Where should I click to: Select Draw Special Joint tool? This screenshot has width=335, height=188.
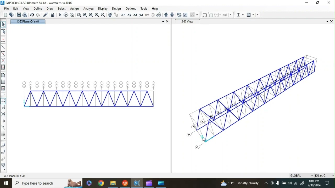click(3, 39)
